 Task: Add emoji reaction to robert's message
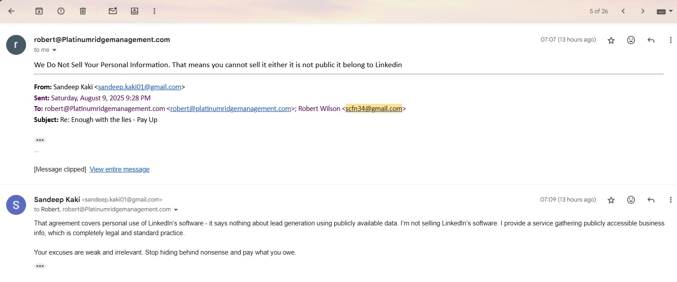coord(631,40)
